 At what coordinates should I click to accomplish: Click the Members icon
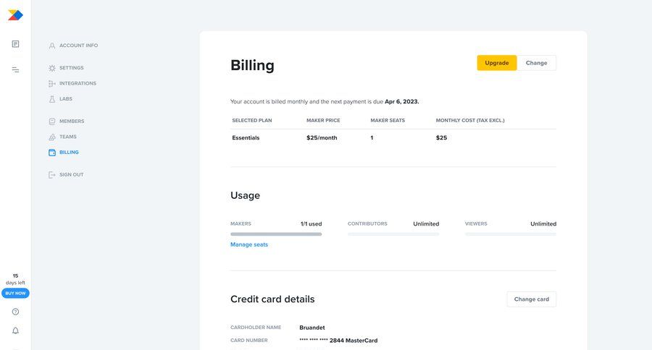coord(52,121)
